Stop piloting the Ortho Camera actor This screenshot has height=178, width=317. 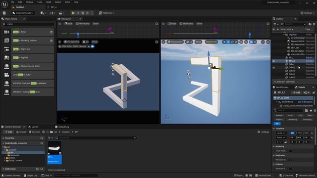click(89, 46)
